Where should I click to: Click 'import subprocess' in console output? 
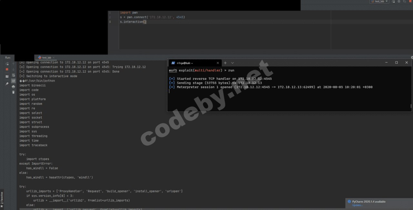click(x=34, y=127)
